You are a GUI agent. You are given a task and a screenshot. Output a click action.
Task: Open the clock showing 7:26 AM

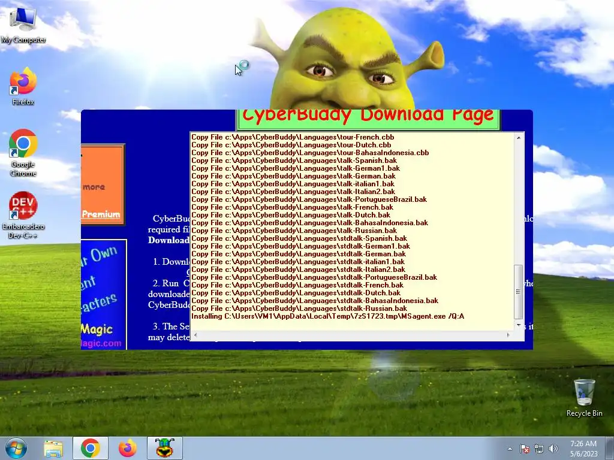pos(583,449)
